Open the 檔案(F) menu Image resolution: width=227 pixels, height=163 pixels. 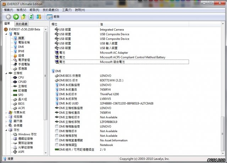[9, 10]
